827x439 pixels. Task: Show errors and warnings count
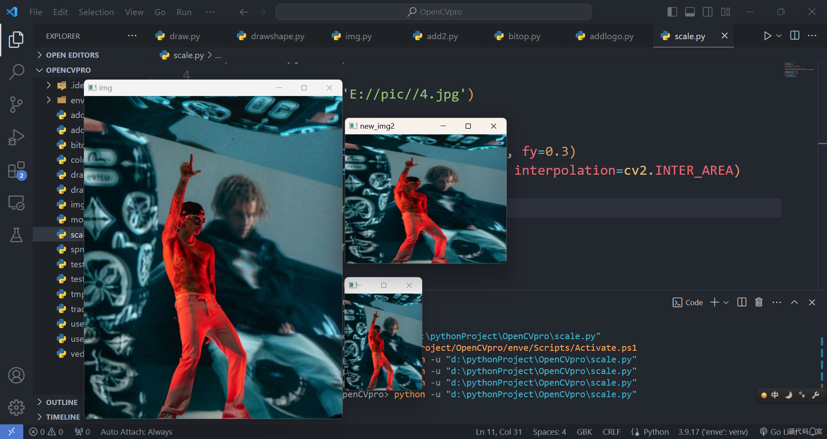point(46,432)
